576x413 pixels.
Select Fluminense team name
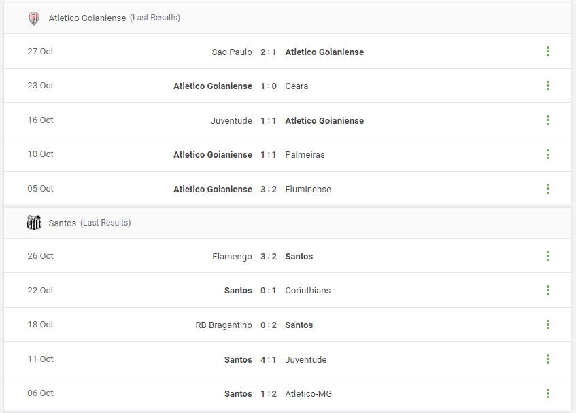[308, 190]
